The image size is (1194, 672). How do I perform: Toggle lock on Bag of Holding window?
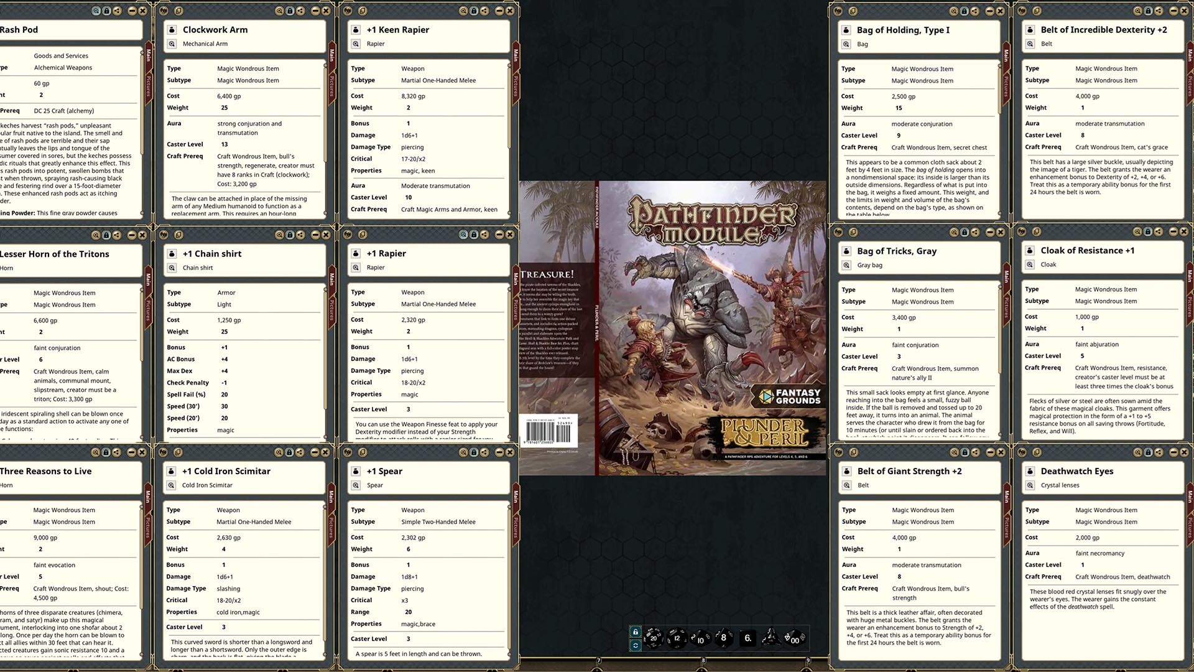[965, 11]
